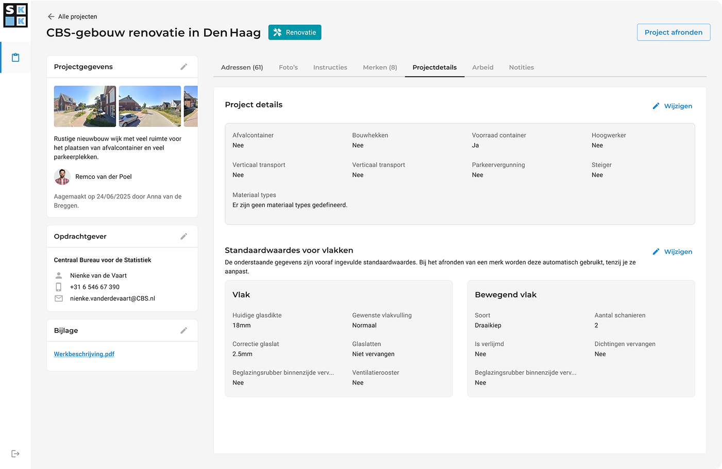Image resolution: width=722 pixels, height=469 pixels.
Task: Open the projects clipboard icon in sidebar
Action: click(15, 57)
